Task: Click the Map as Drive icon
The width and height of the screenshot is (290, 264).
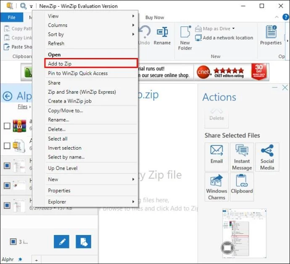Action: 198,29
